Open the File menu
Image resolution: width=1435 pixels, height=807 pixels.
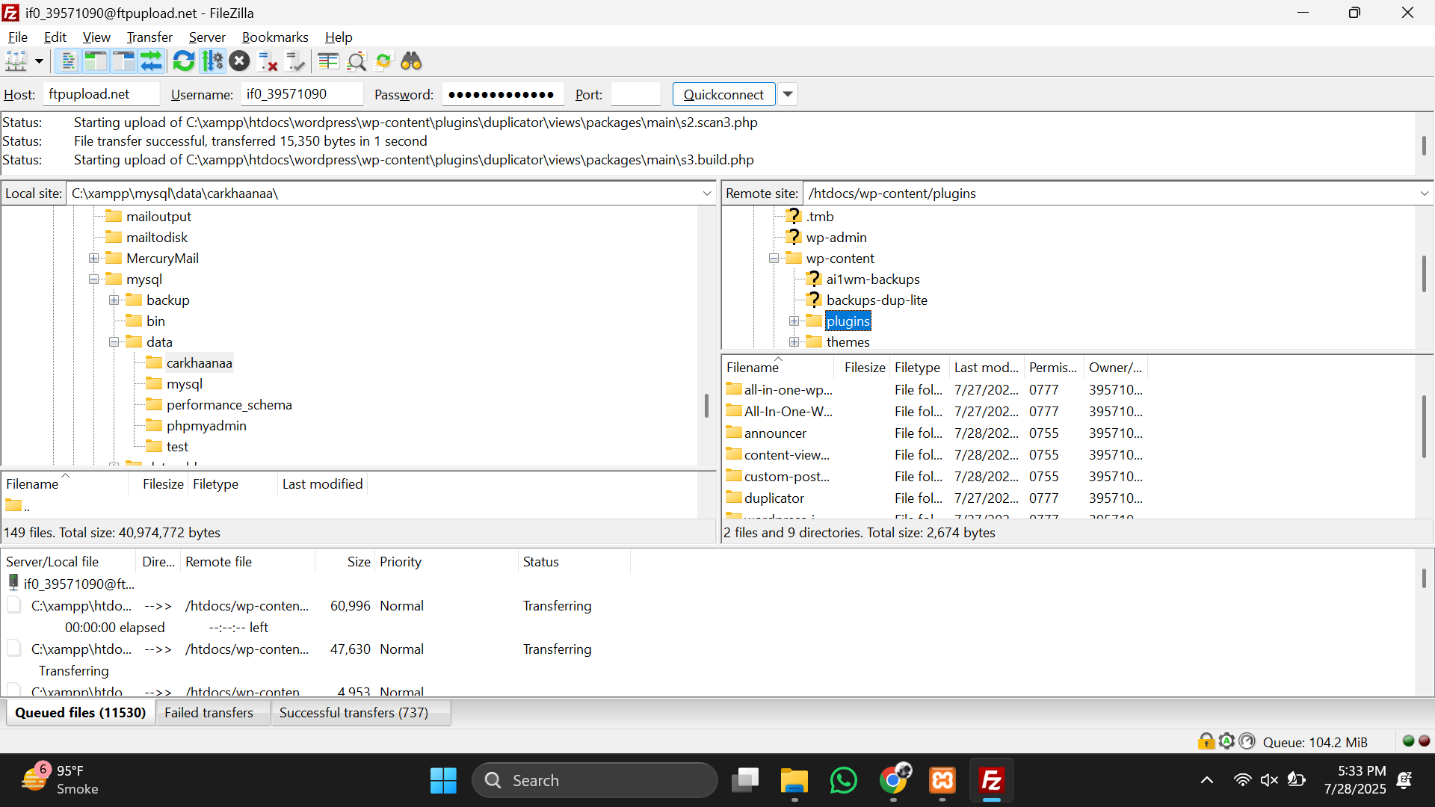coord(18,37)
